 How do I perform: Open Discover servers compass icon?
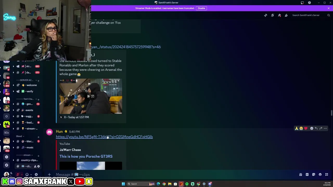click(7, 165)
